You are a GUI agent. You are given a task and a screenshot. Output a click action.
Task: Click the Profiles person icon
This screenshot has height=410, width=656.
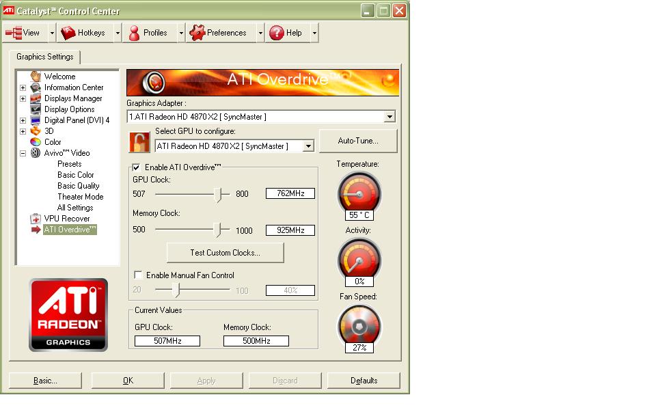(x=135, y=33)
